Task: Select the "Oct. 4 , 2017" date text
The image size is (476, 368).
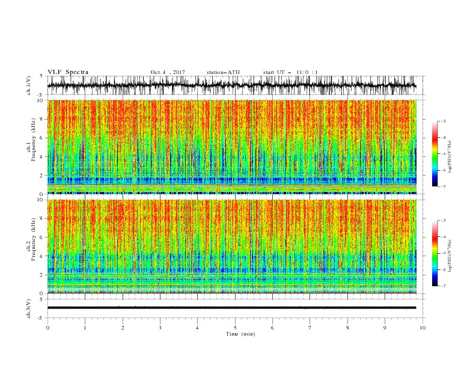Action: click(168, 72)
